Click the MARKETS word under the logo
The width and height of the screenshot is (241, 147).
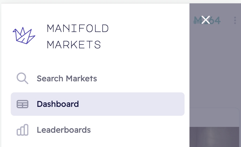point(74,45)
